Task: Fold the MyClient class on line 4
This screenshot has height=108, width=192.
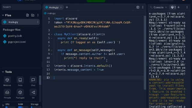Action: point(52,34)
